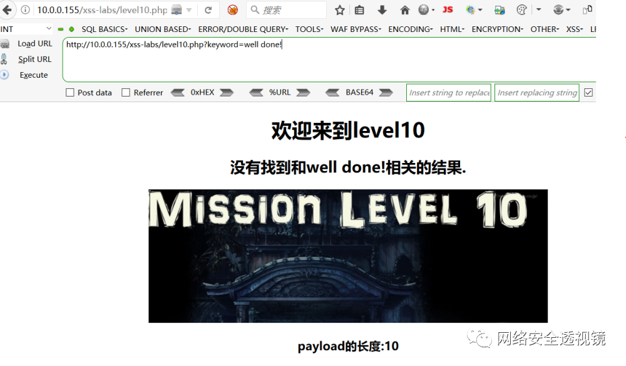Open the palette cookie extension icon
The width and height of the screenshot is (626, 366).
click(x=522, y=10)
